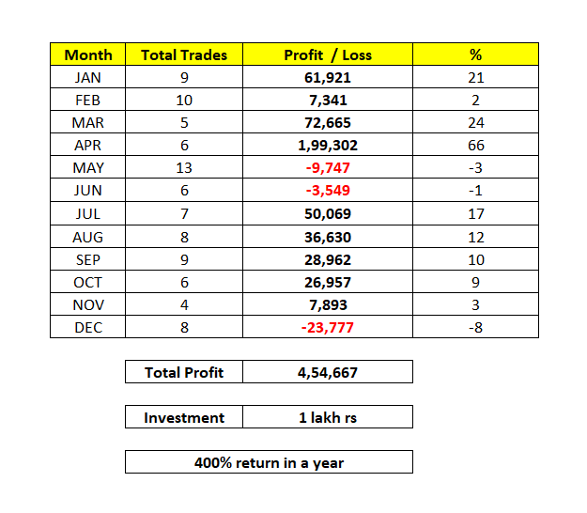Select the Total Profit label cell
Screen dimensions: 587x513
[184, 372]
